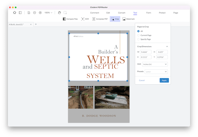Click the septic tank photo
Viewport: 198px width, 137px height.
[x=112, y=97]
